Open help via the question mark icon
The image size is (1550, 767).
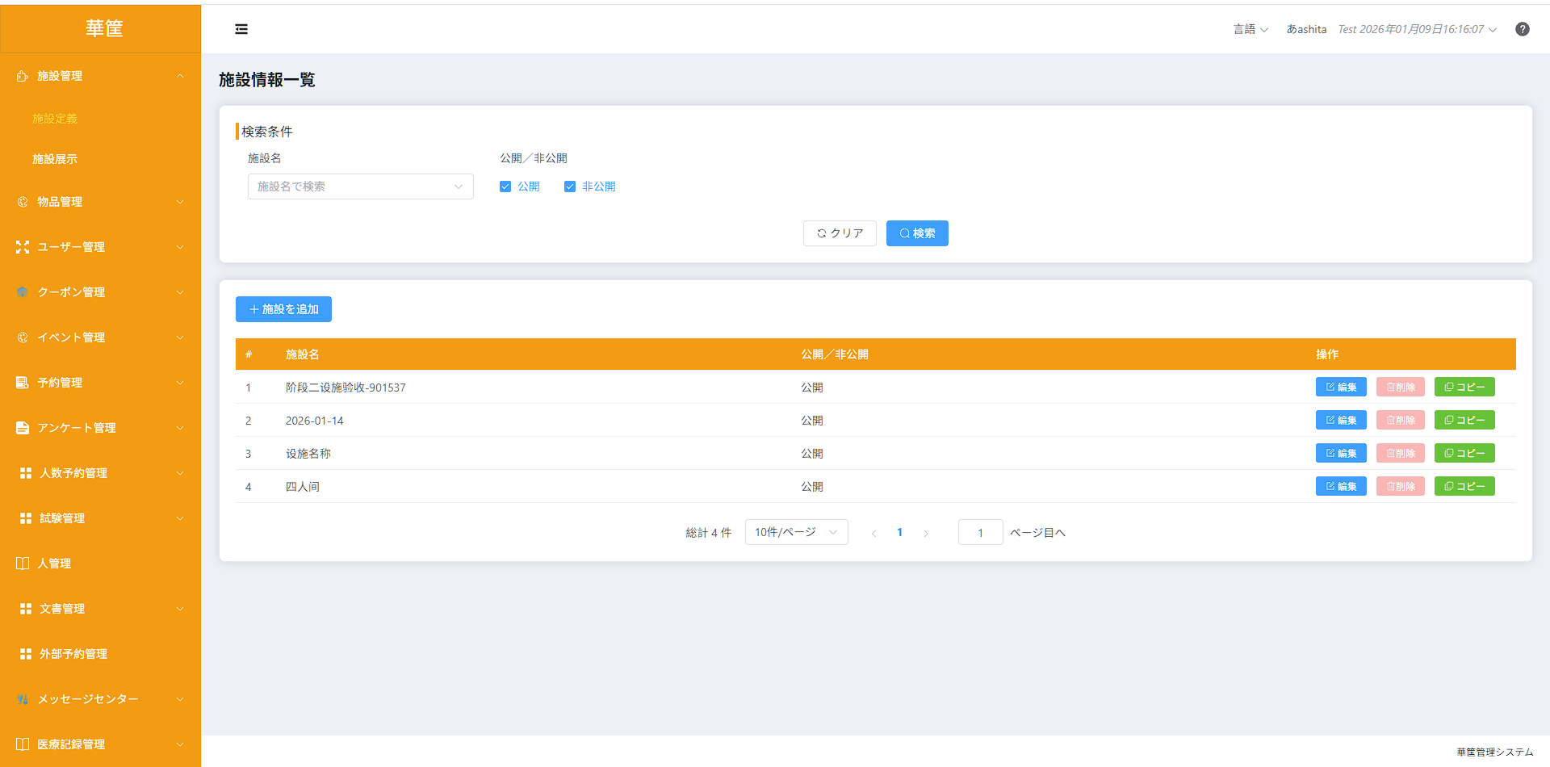tap(1523, 29)
